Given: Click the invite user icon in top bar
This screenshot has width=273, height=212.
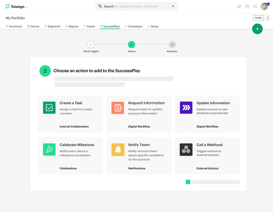Looking at the screenshot, I should coord(239,6).
